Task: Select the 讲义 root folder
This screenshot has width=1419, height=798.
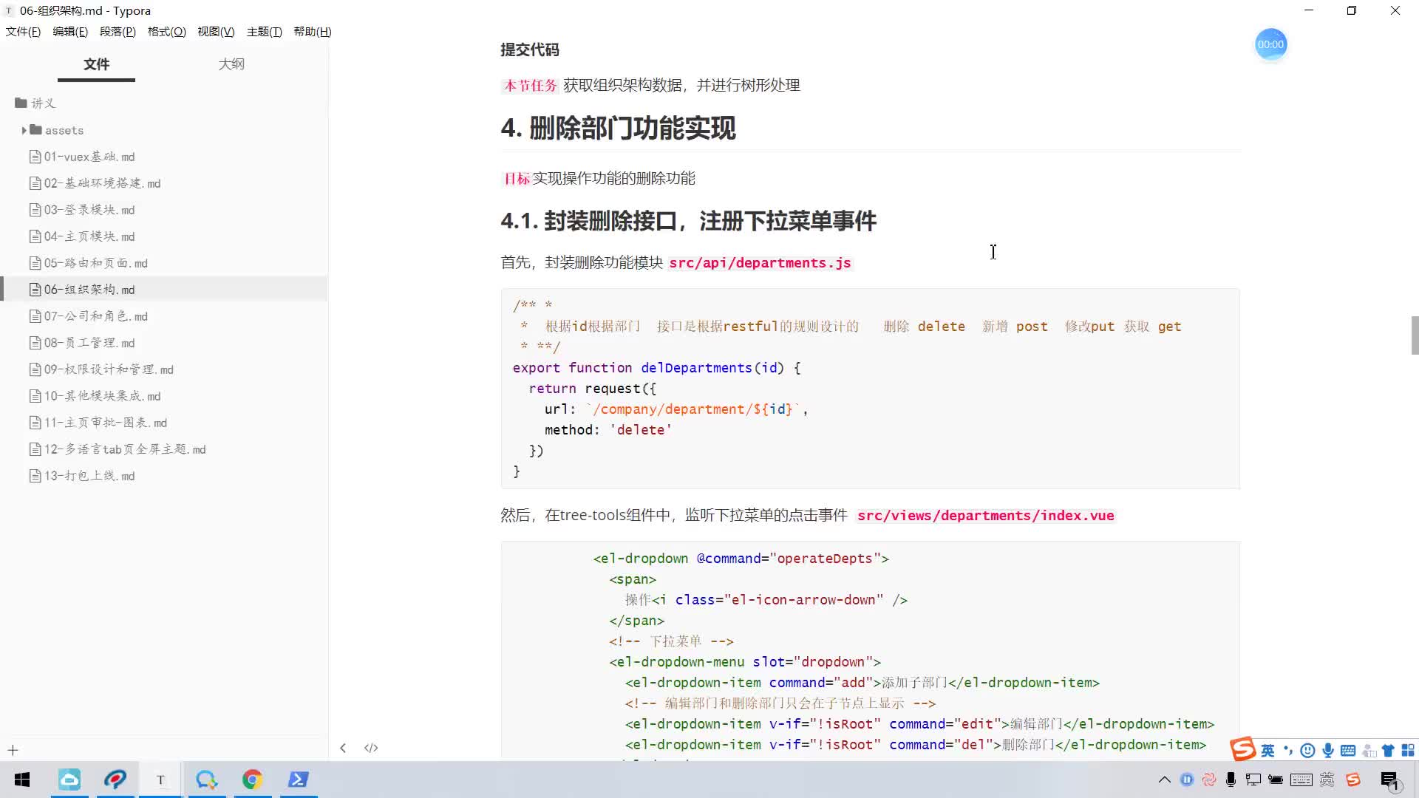Action: [x=35, y=103]
